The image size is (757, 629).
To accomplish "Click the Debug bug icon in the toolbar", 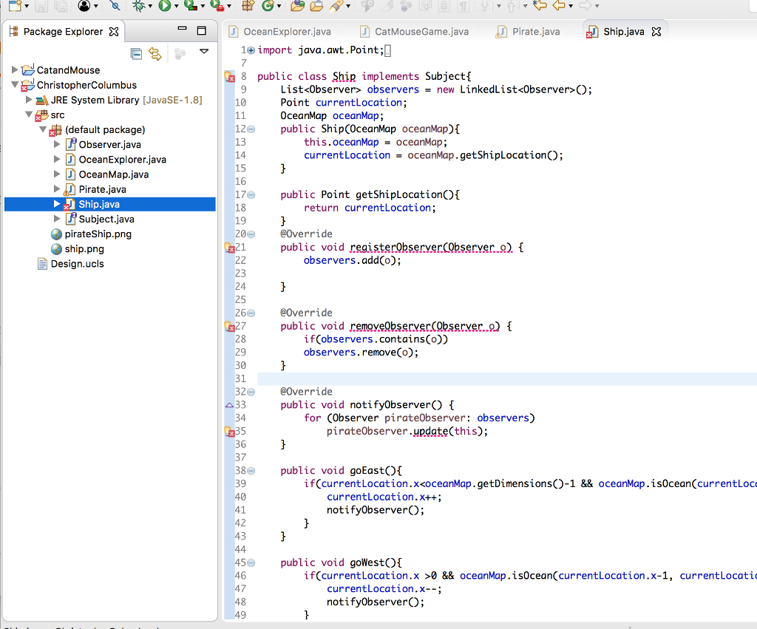I will click(139, 6).
